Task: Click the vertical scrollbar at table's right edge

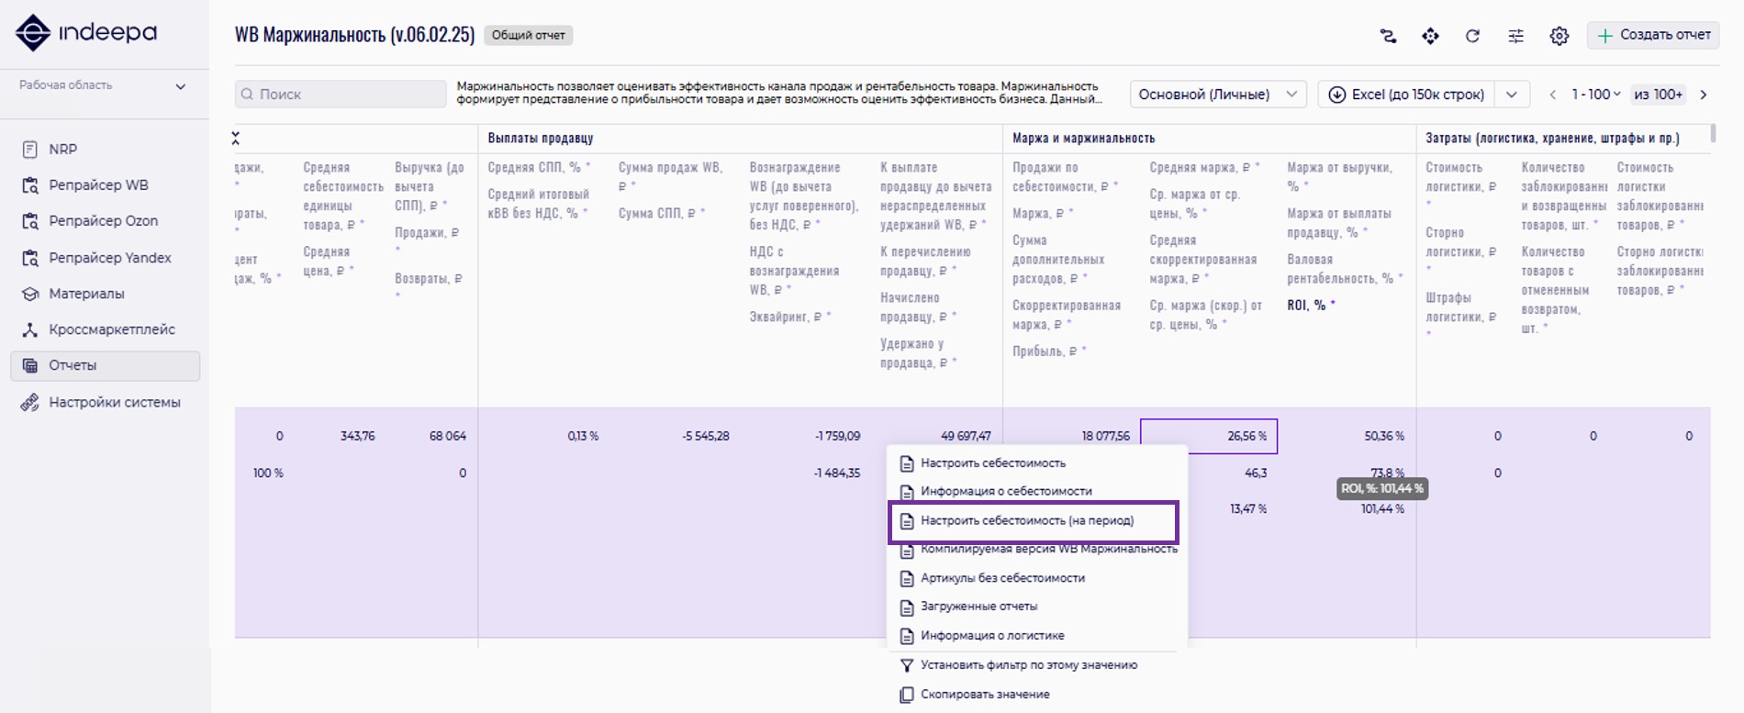Action: [1713, 135]
